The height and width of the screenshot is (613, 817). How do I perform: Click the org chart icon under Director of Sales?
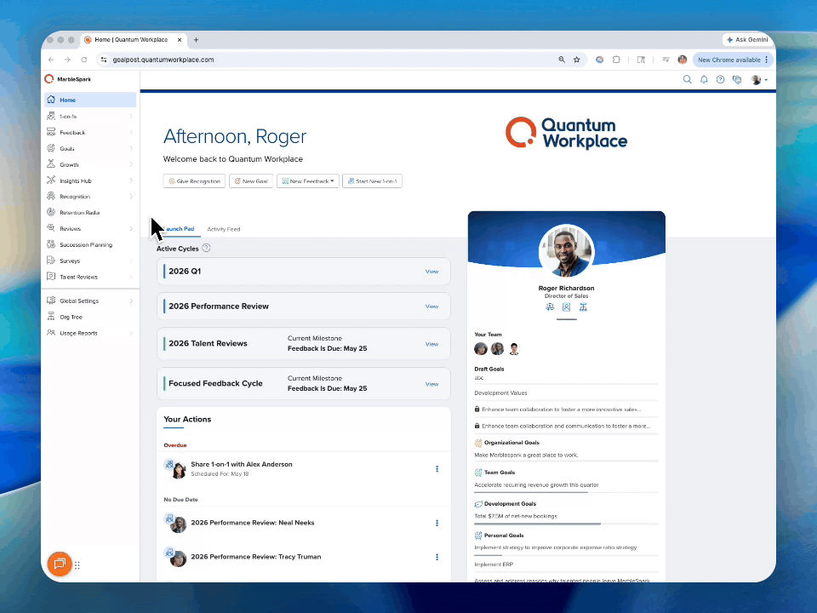[583, 307]
